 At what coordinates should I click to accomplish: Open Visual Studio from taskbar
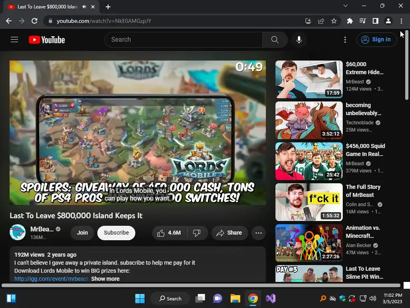coord(271,298)
